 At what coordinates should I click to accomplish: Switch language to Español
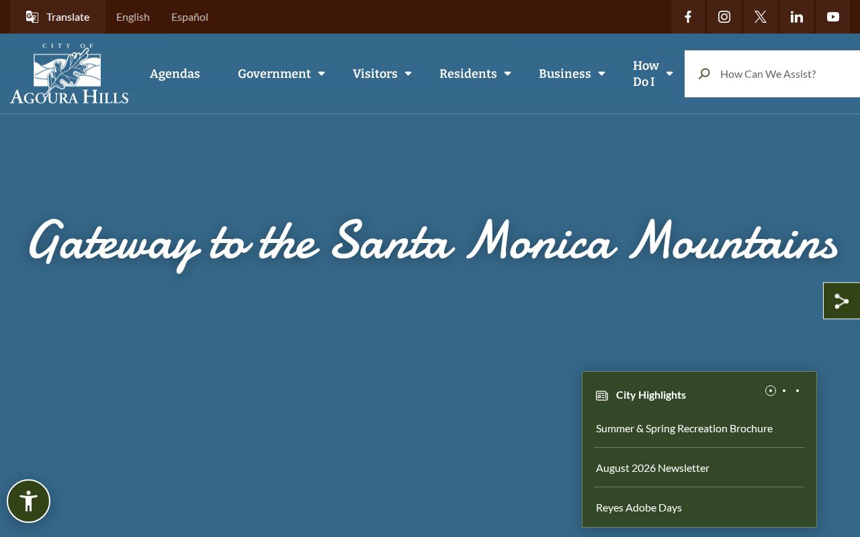[x=189, y=17]
